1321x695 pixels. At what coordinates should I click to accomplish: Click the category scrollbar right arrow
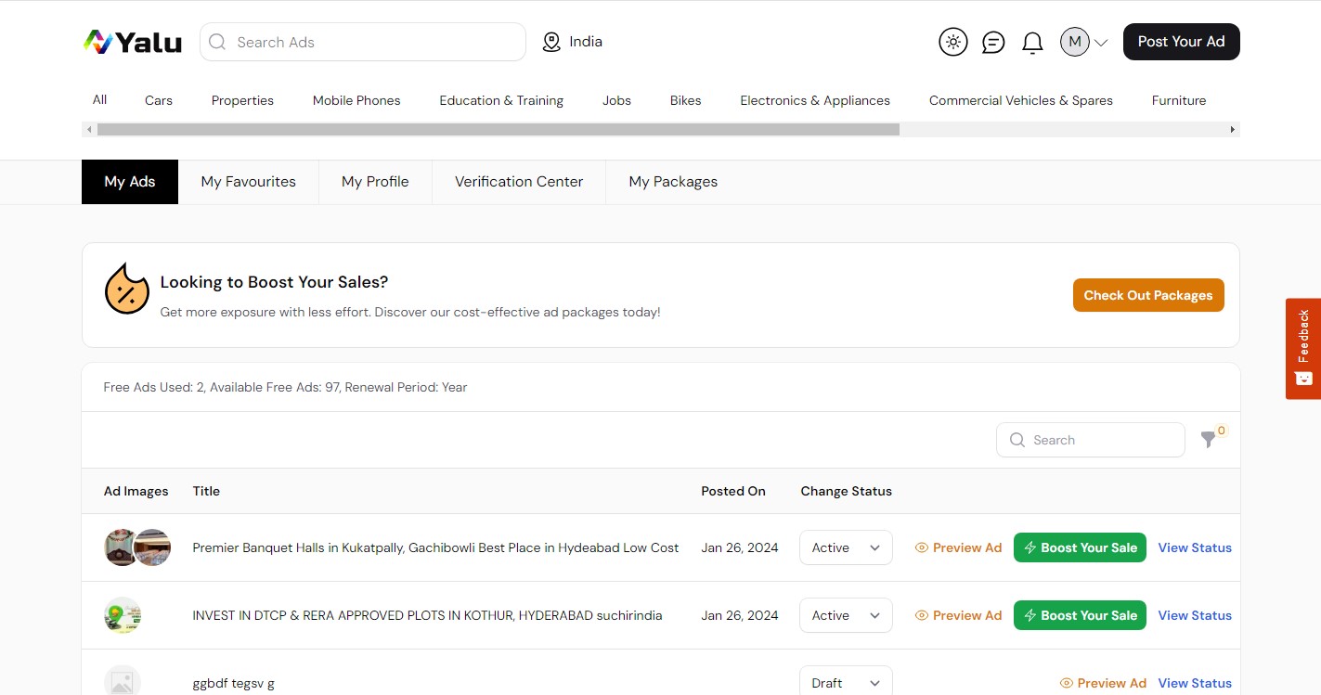coord(1233,130)
